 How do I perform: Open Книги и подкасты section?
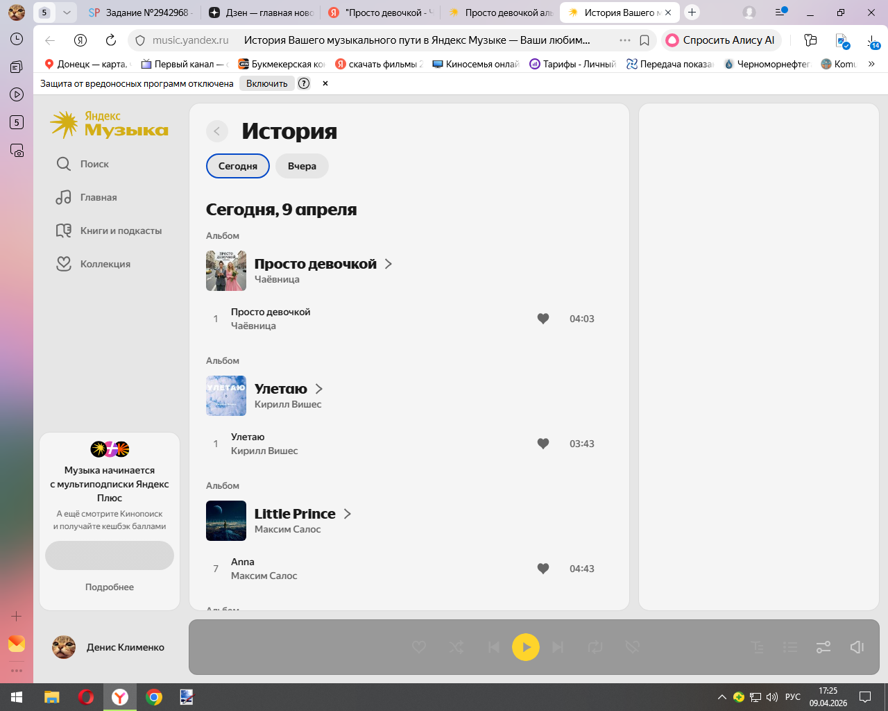[x=109, y=231]
